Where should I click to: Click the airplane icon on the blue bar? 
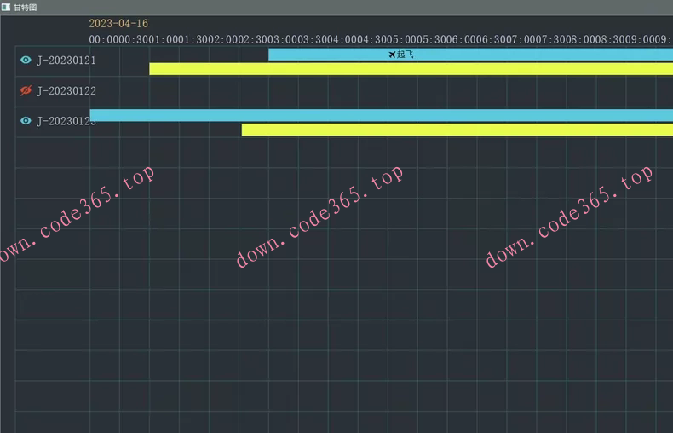click(x=392, y=55)
